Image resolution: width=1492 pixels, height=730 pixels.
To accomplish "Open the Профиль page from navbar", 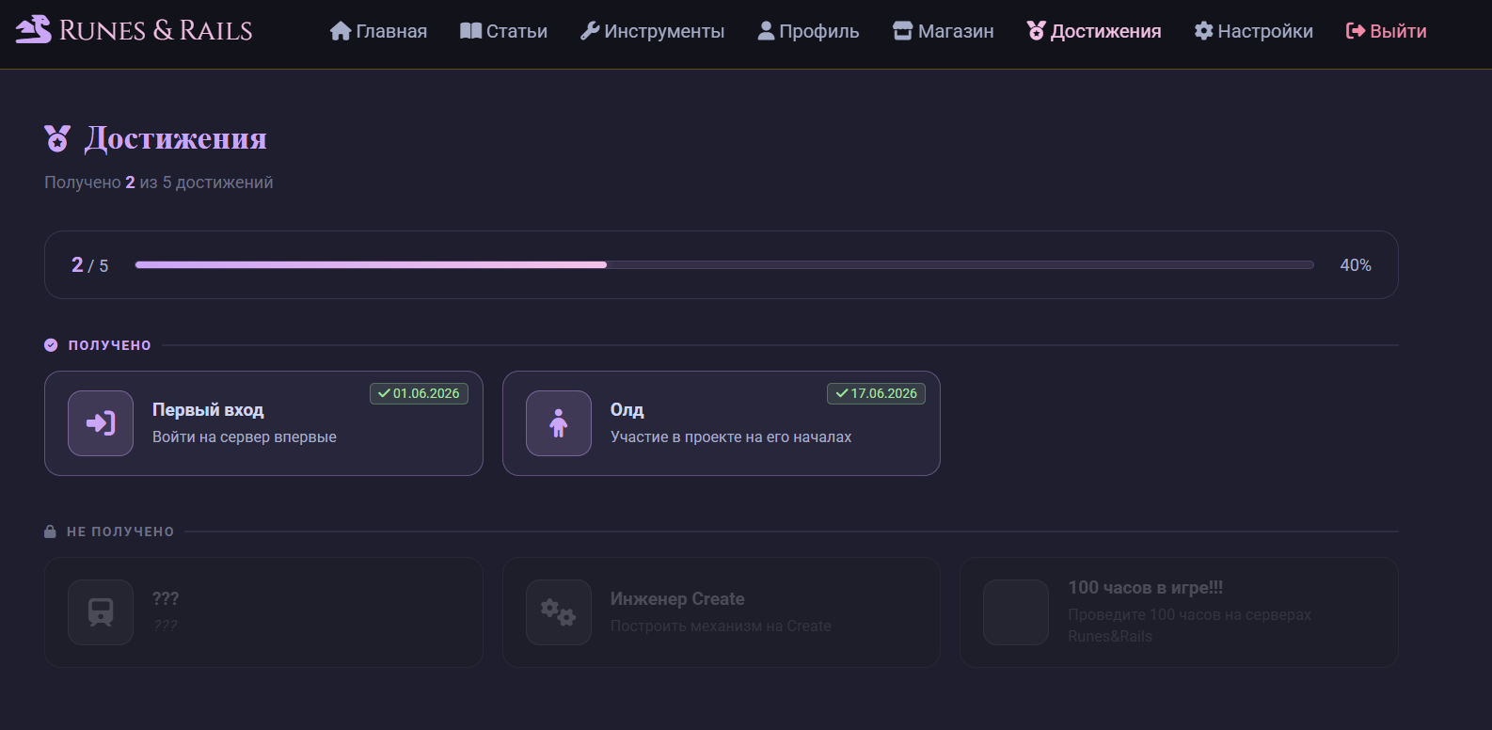I will click(x=808, y=31).
